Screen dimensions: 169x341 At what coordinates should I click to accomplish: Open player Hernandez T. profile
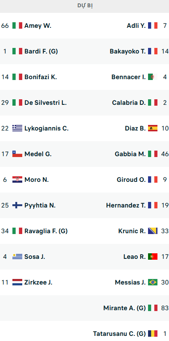coord(126,205)
